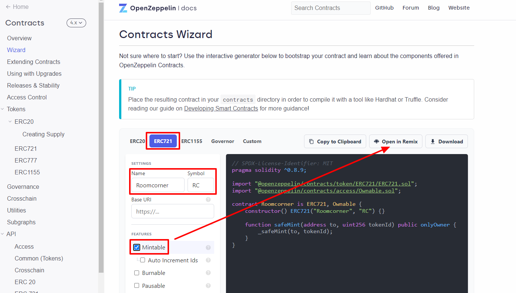Click the Pausable help icon
Image resolution: width=516 pixels, height=293 pixels.
[208, 286]
